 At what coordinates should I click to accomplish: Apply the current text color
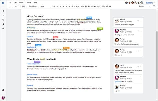click(73, 6)
